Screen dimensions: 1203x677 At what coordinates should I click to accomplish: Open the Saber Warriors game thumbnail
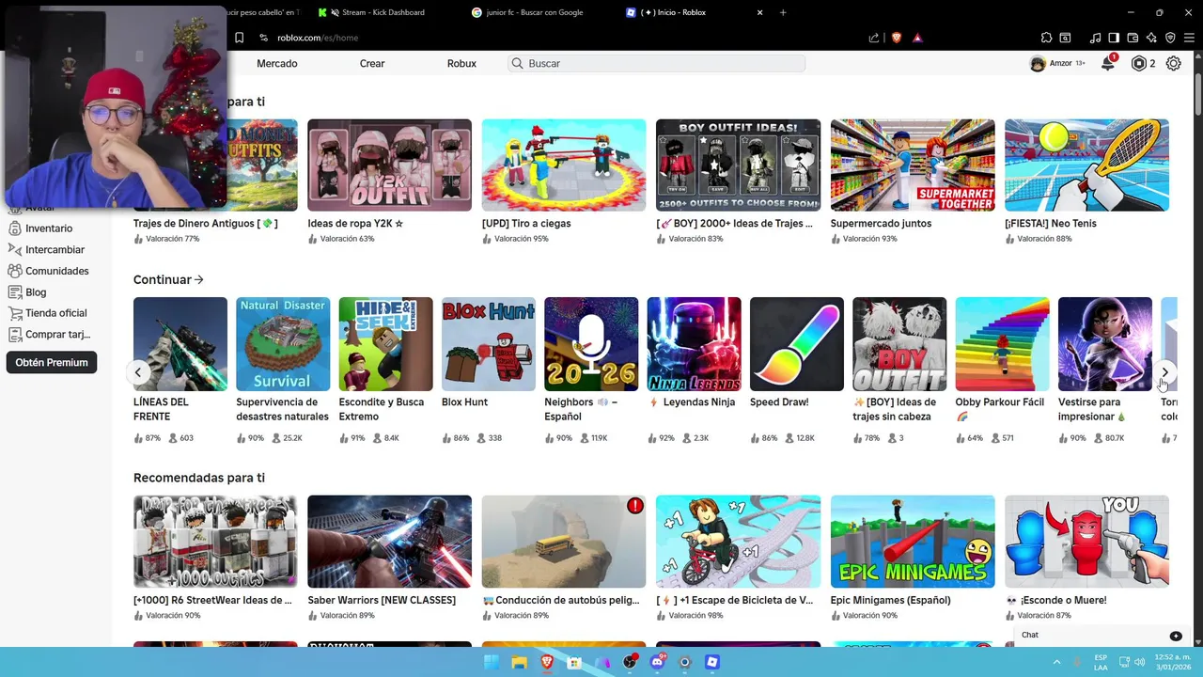[389, 542]
